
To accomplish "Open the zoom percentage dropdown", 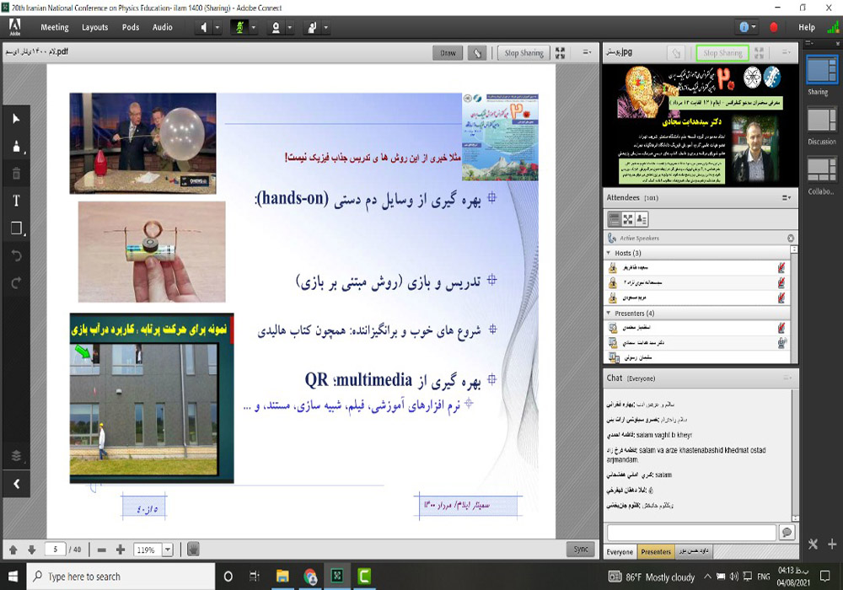I will 167,550.
